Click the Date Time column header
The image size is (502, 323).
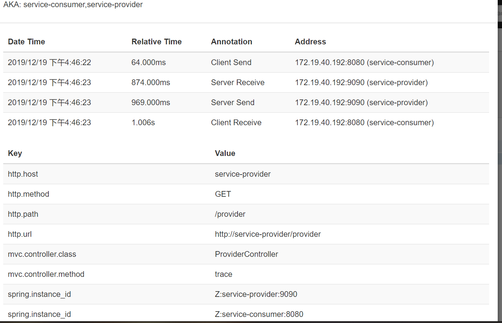point(27,42)
